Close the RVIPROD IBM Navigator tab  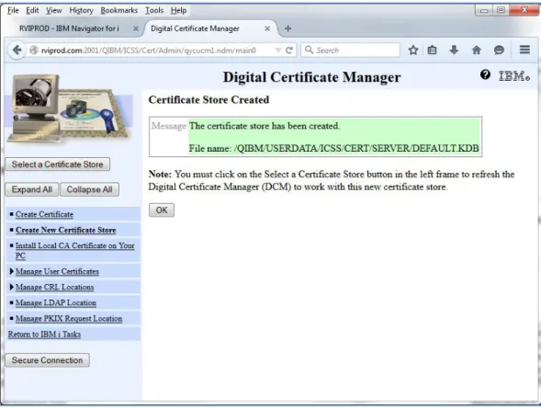coord(136,28)
